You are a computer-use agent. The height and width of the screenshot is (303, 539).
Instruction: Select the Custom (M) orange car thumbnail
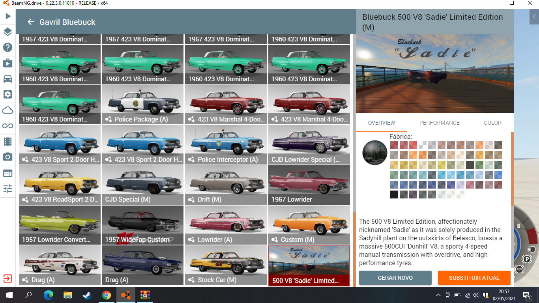tap(309, 225)
